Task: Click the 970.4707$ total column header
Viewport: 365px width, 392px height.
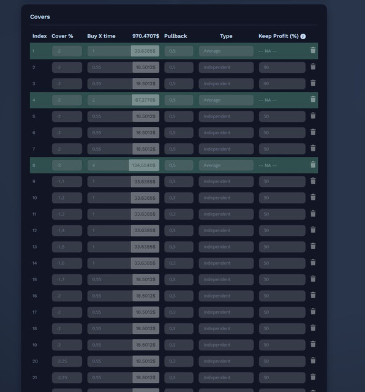Action: [x=146, y=36]
